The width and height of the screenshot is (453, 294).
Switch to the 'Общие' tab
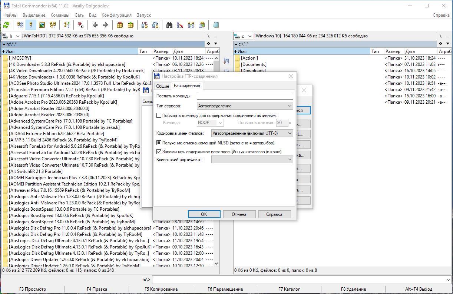(162, 86)
